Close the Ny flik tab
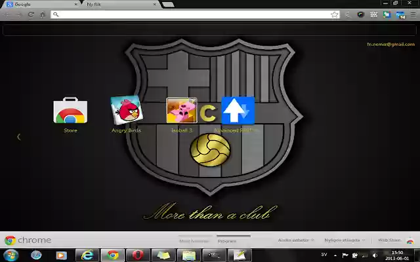The width and height of the screenshot is (420, 262). (x=155, y=5)
